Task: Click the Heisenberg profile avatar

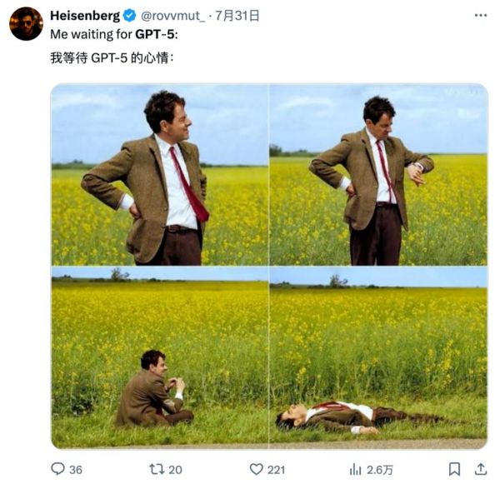Action: [x=26, y=23]
